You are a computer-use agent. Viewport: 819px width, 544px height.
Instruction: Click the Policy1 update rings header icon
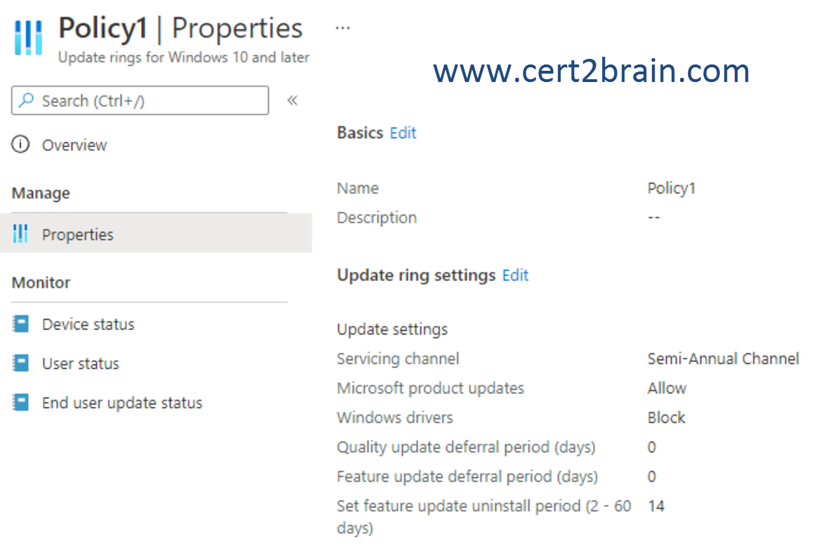click(28, 37)
